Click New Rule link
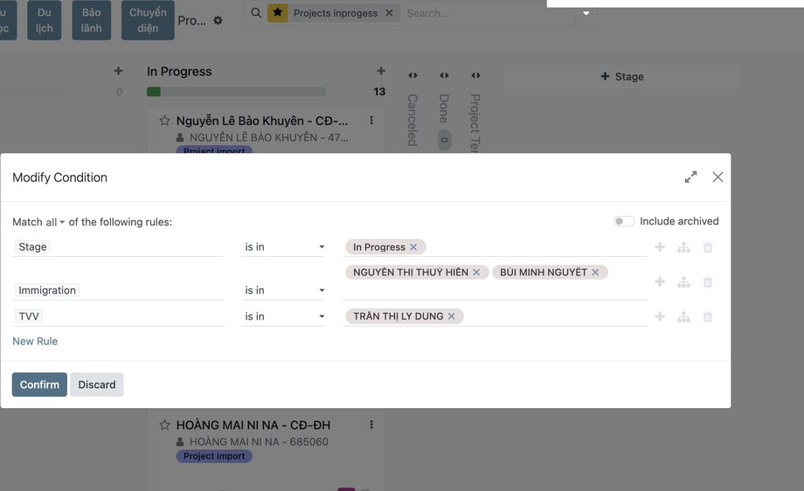 point(35,342)
